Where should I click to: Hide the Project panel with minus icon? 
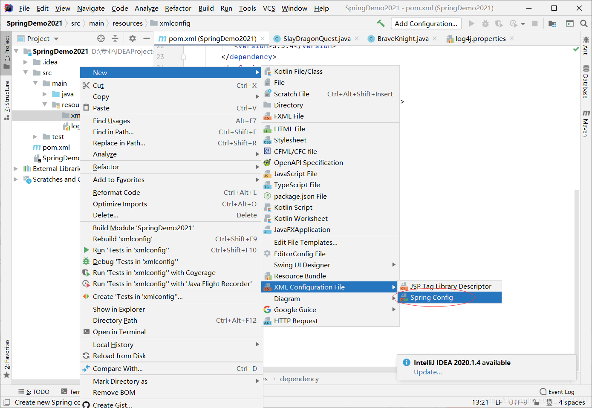pos(146,38)
